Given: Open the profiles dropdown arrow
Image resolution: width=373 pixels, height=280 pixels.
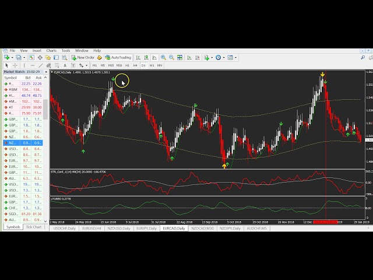Looking at the screenshot, I should point(24,58).
